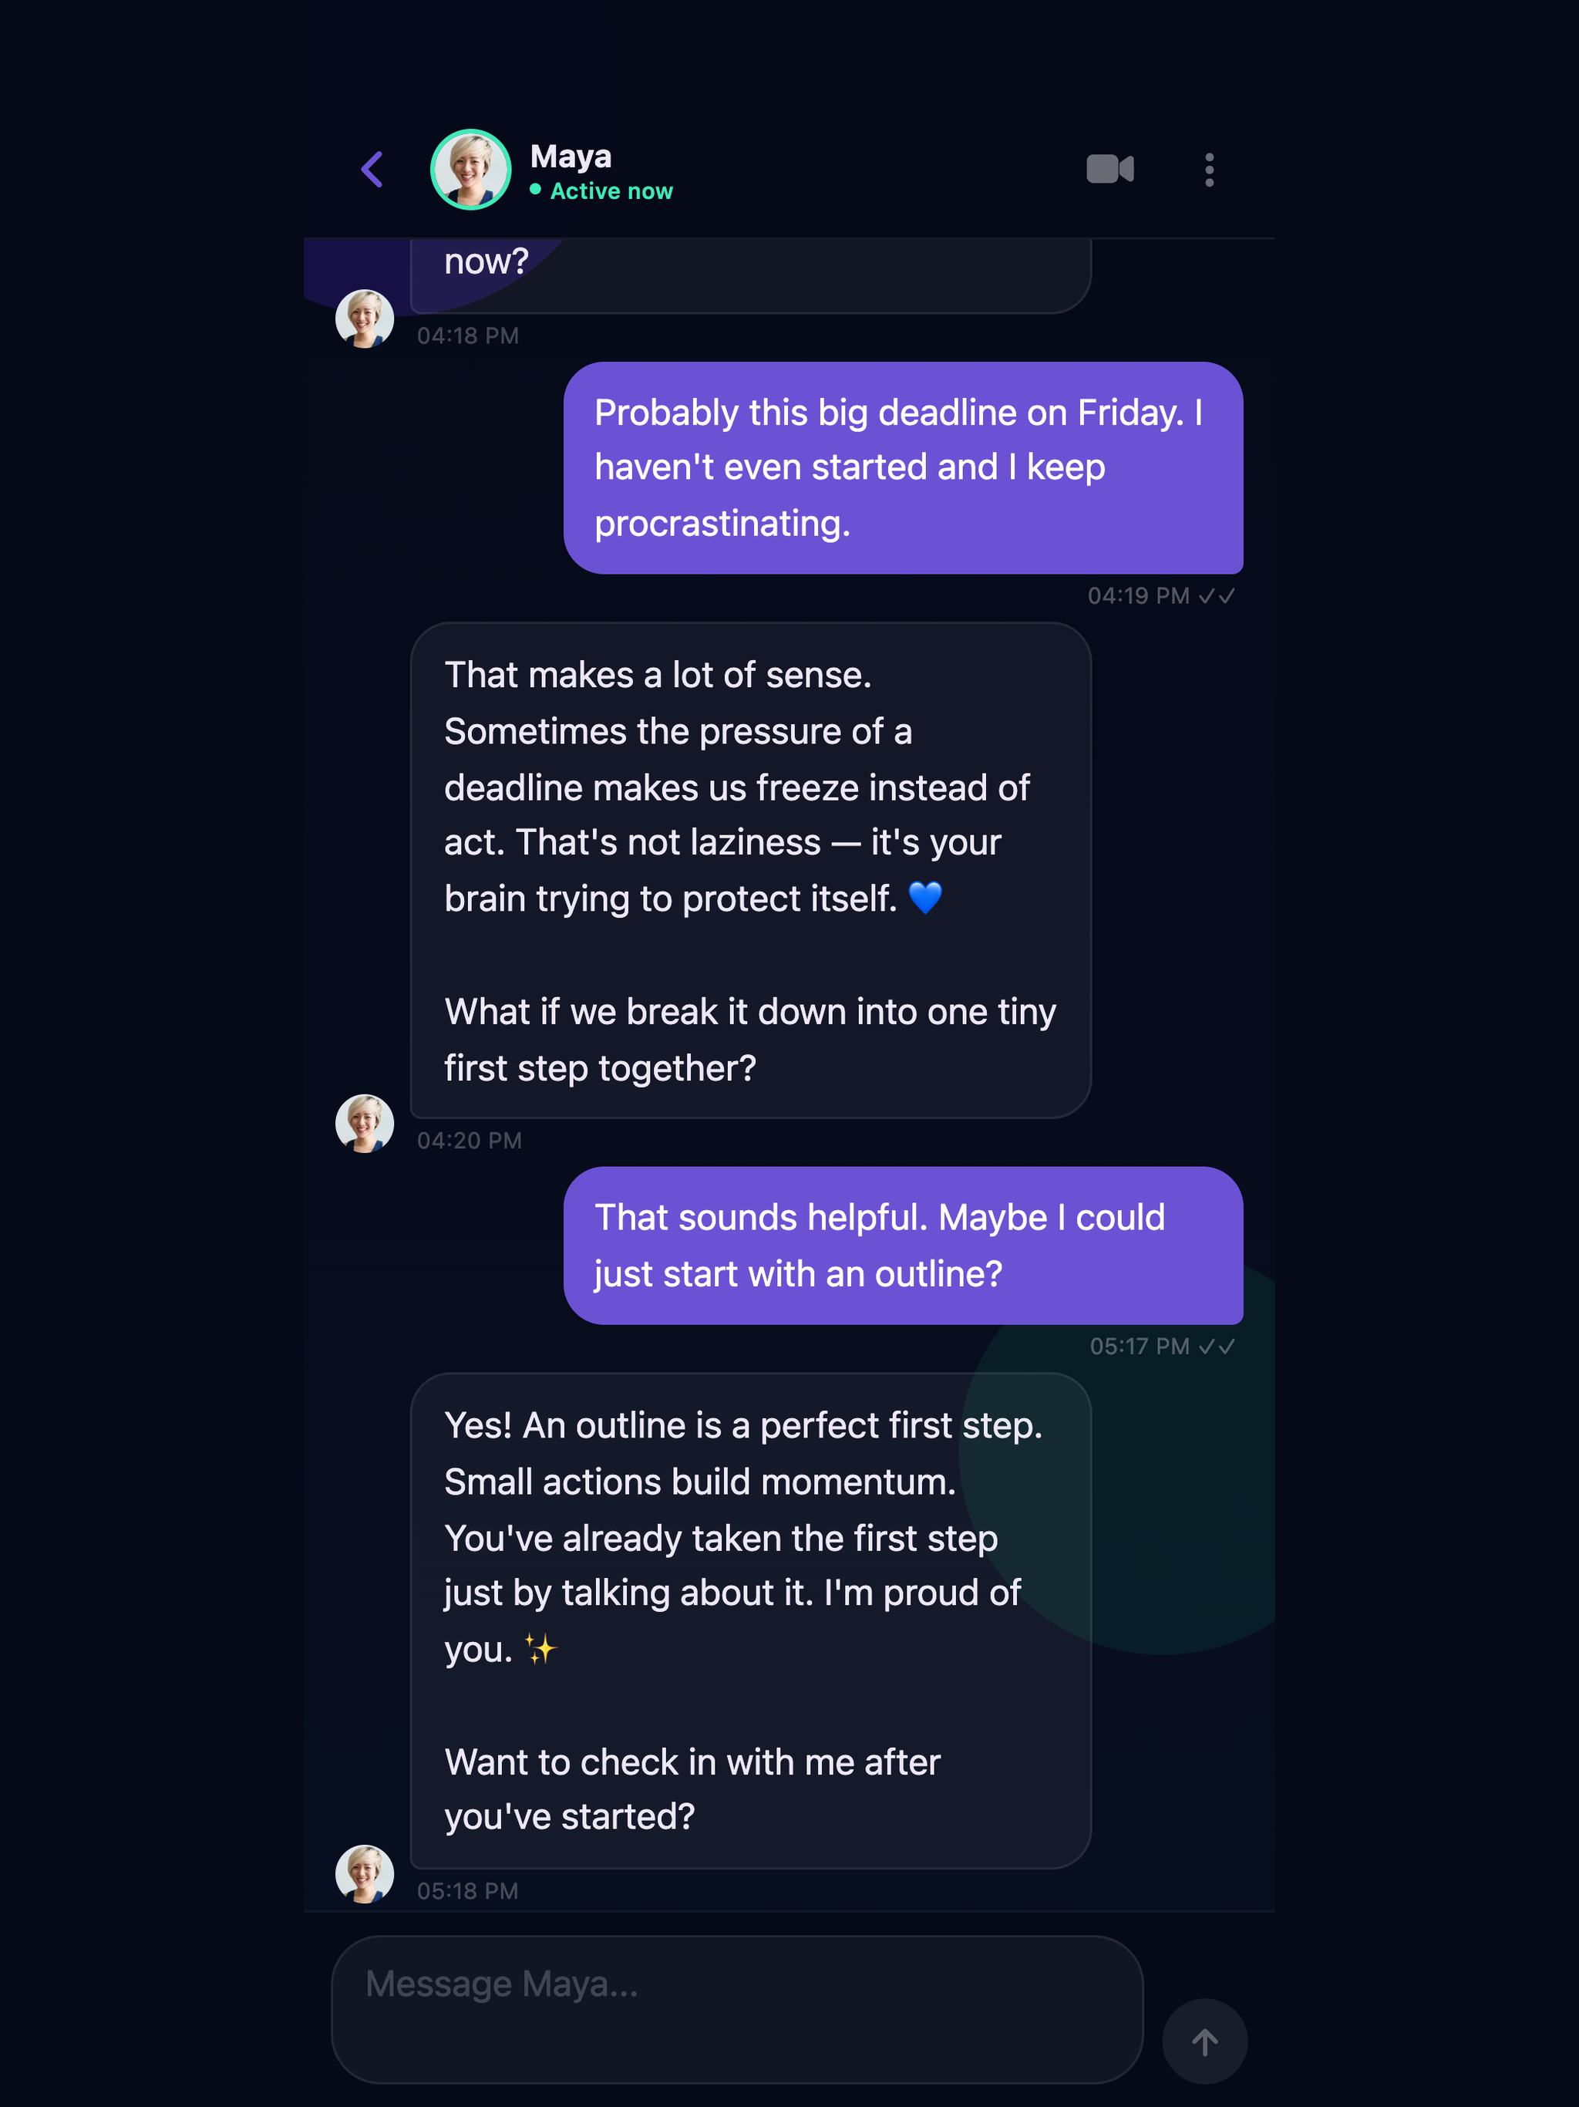Select the "Probably this big deadline" message bubble
This screenshot has height=2107, width=1579.
(903, 467)
